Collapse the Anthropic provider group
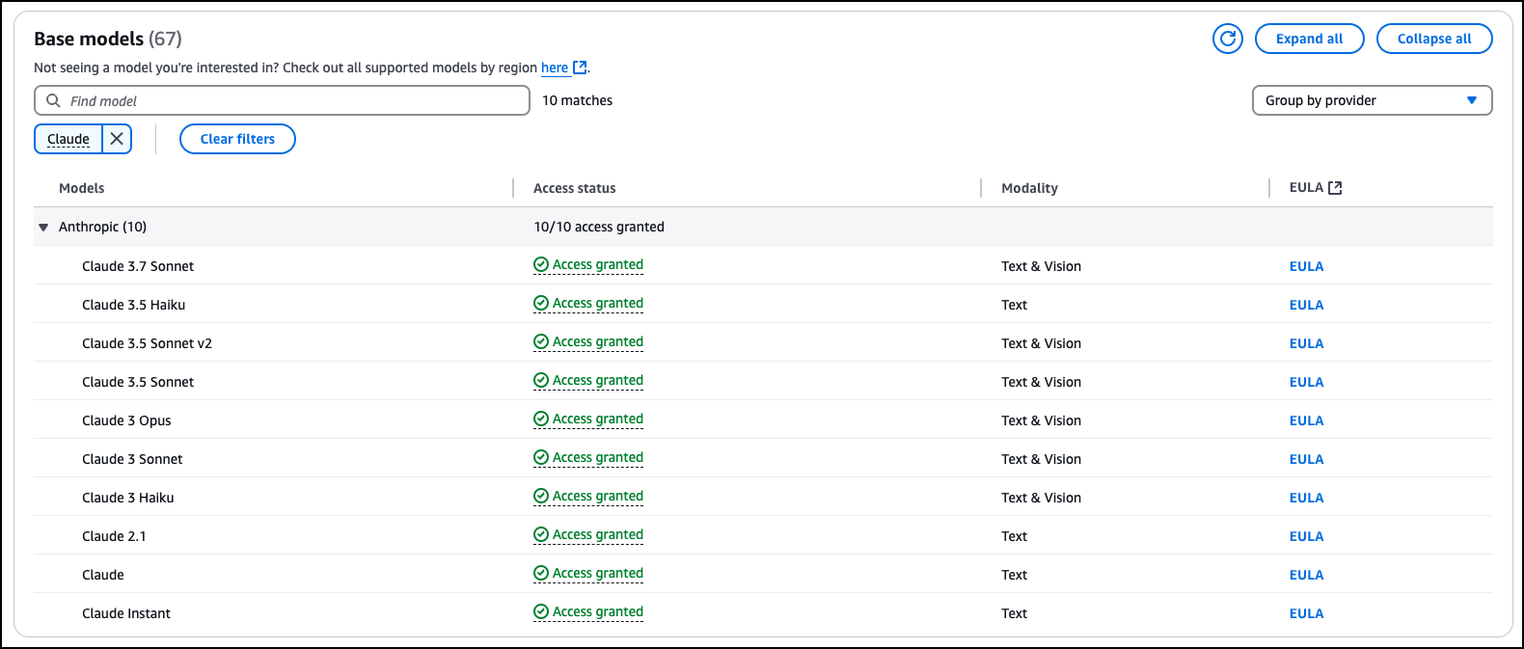Screen dimensions: 1524x649 pyautogui.click(x=43, y=228)
